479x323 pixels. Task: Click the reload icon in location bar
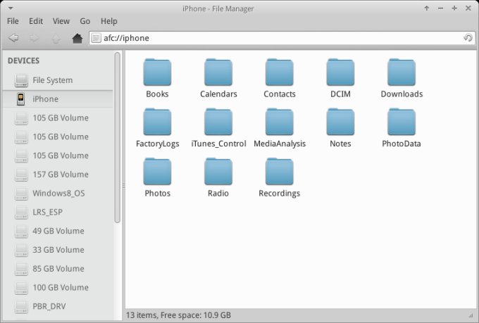pos(468,38)
